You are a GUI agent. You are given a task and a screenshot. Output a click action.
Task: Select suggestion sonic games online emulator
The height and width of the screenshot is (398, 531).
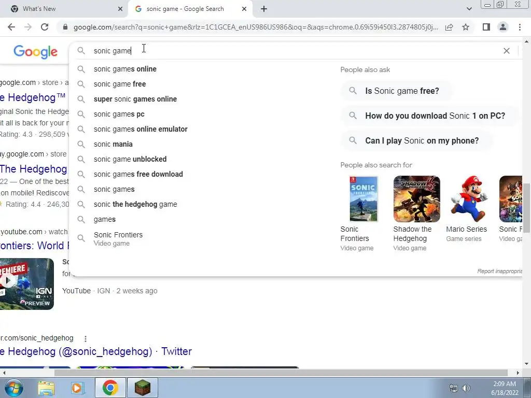tap(141, 129)
